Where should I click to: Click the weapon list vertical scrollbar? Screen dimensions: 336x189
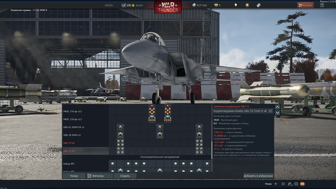pos(212,150)
